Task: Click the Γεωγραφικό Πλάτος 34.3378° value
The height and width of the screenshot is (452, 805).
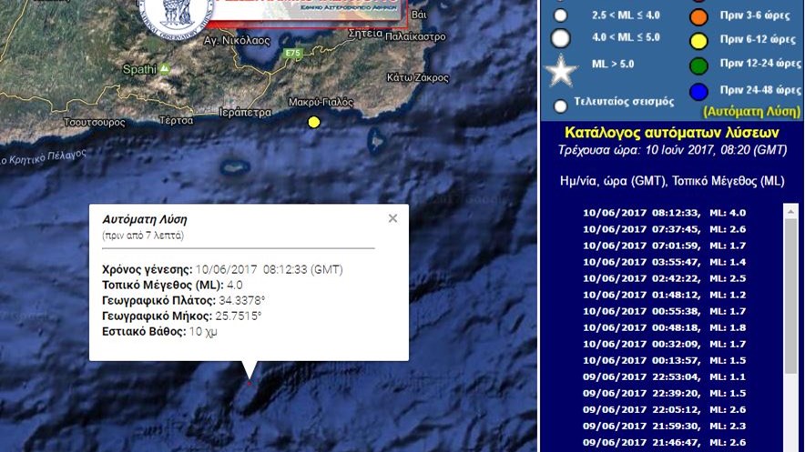Action: pos(242,300)
